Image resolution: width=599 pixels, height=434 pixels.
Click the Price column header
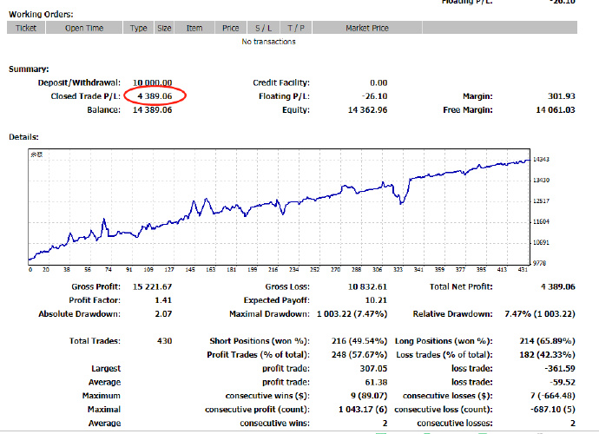(x=230, y=28)
